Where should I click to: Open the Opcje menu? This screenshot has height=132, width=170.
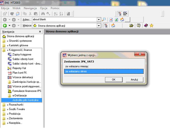pos(44,8)
